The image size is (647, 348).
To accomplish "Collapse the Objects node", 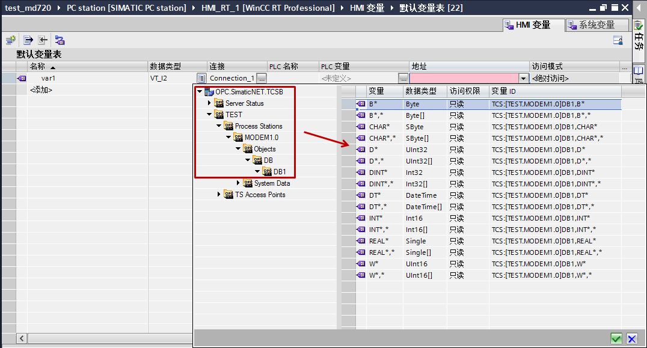I will (238, 148).
